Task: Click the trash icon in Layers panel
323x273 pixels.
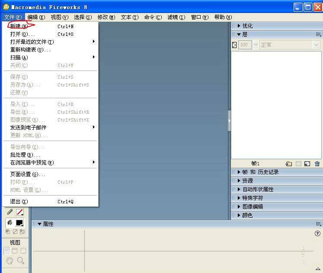Action: [x=317, y=164]
